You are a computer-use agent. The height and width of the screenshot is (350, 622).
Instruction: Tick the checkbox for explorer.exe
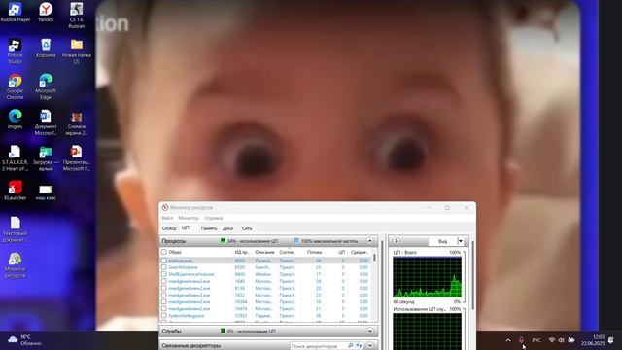point(164,261)
